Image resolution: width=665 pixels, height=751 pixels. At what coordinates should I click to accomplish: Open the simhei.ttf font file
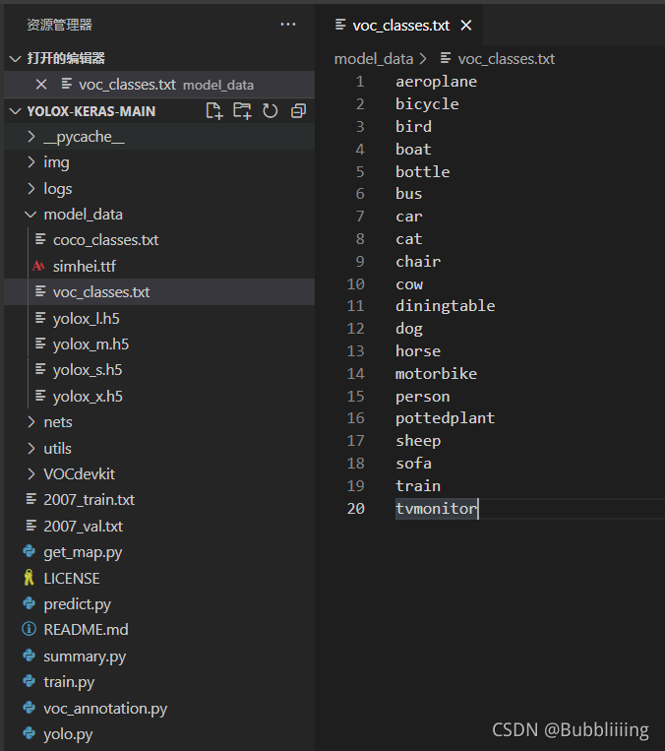(x=85, y=267)
